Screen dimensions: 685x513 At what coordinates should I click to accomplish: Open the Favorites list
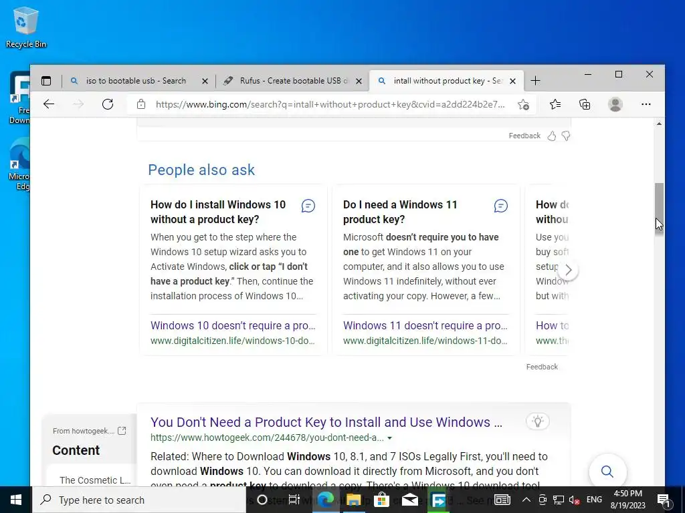[x=555, y=104]
